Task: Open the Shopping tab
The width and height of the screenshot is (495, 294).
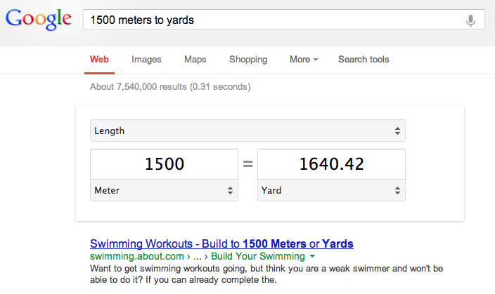Action: click(x=248, y=59)
